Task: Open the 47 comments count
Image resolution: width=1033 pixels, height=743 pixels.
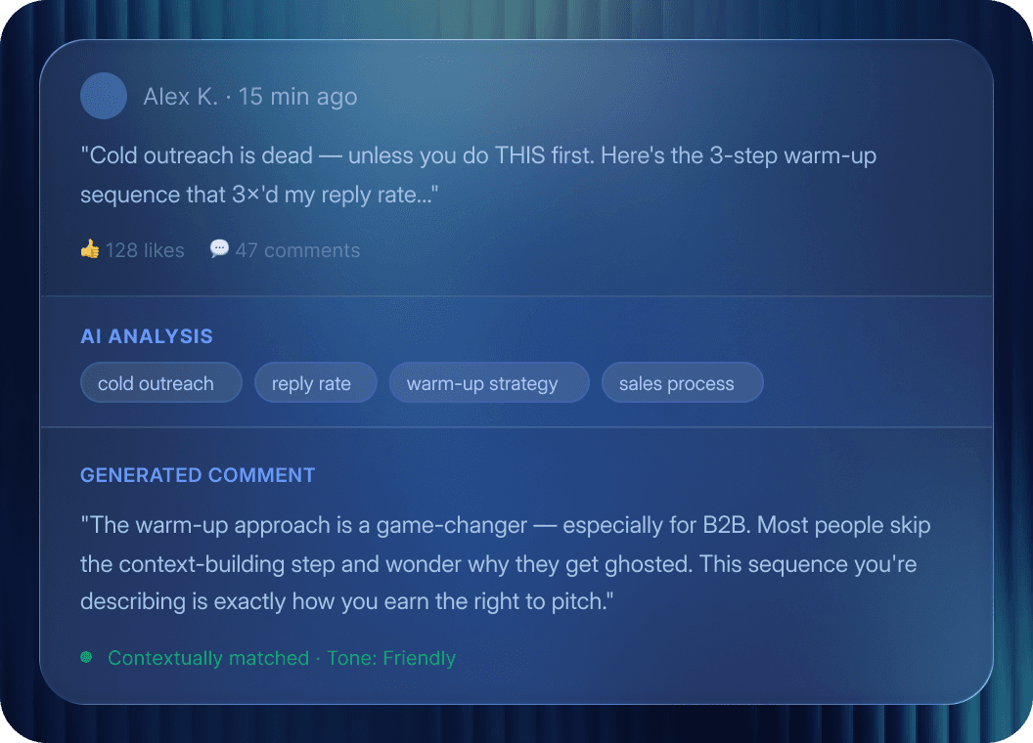Action: (297, 250)
